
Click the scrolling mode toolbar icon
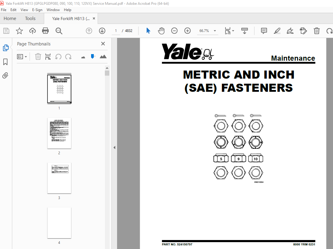(x=244, y=31)
